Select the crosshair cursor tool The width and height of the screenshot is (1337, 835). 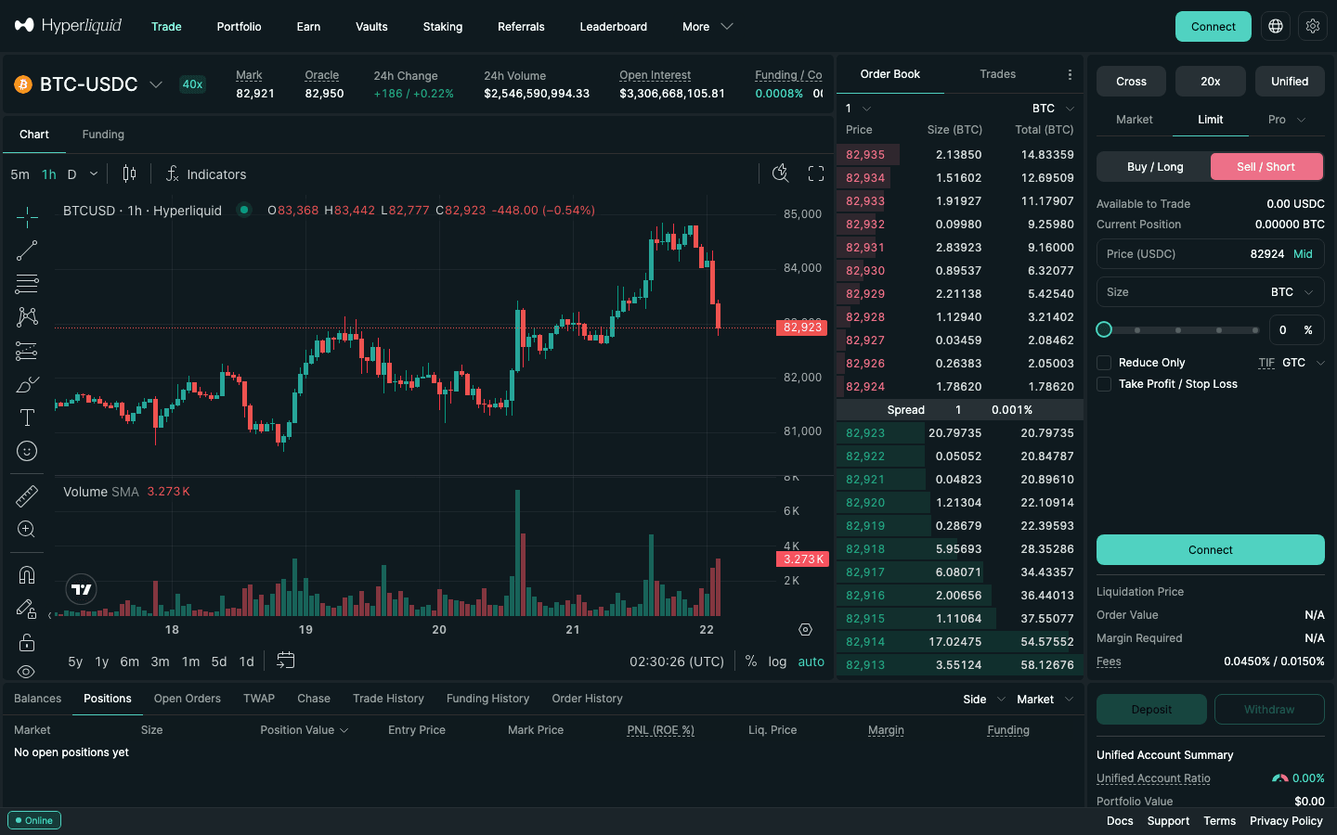[27, 217]
